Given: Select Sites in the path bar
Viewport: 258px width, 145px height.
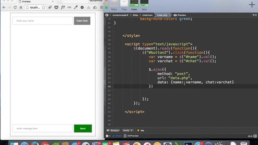Looking at the screenshot, I should click(x=135, y=15).
